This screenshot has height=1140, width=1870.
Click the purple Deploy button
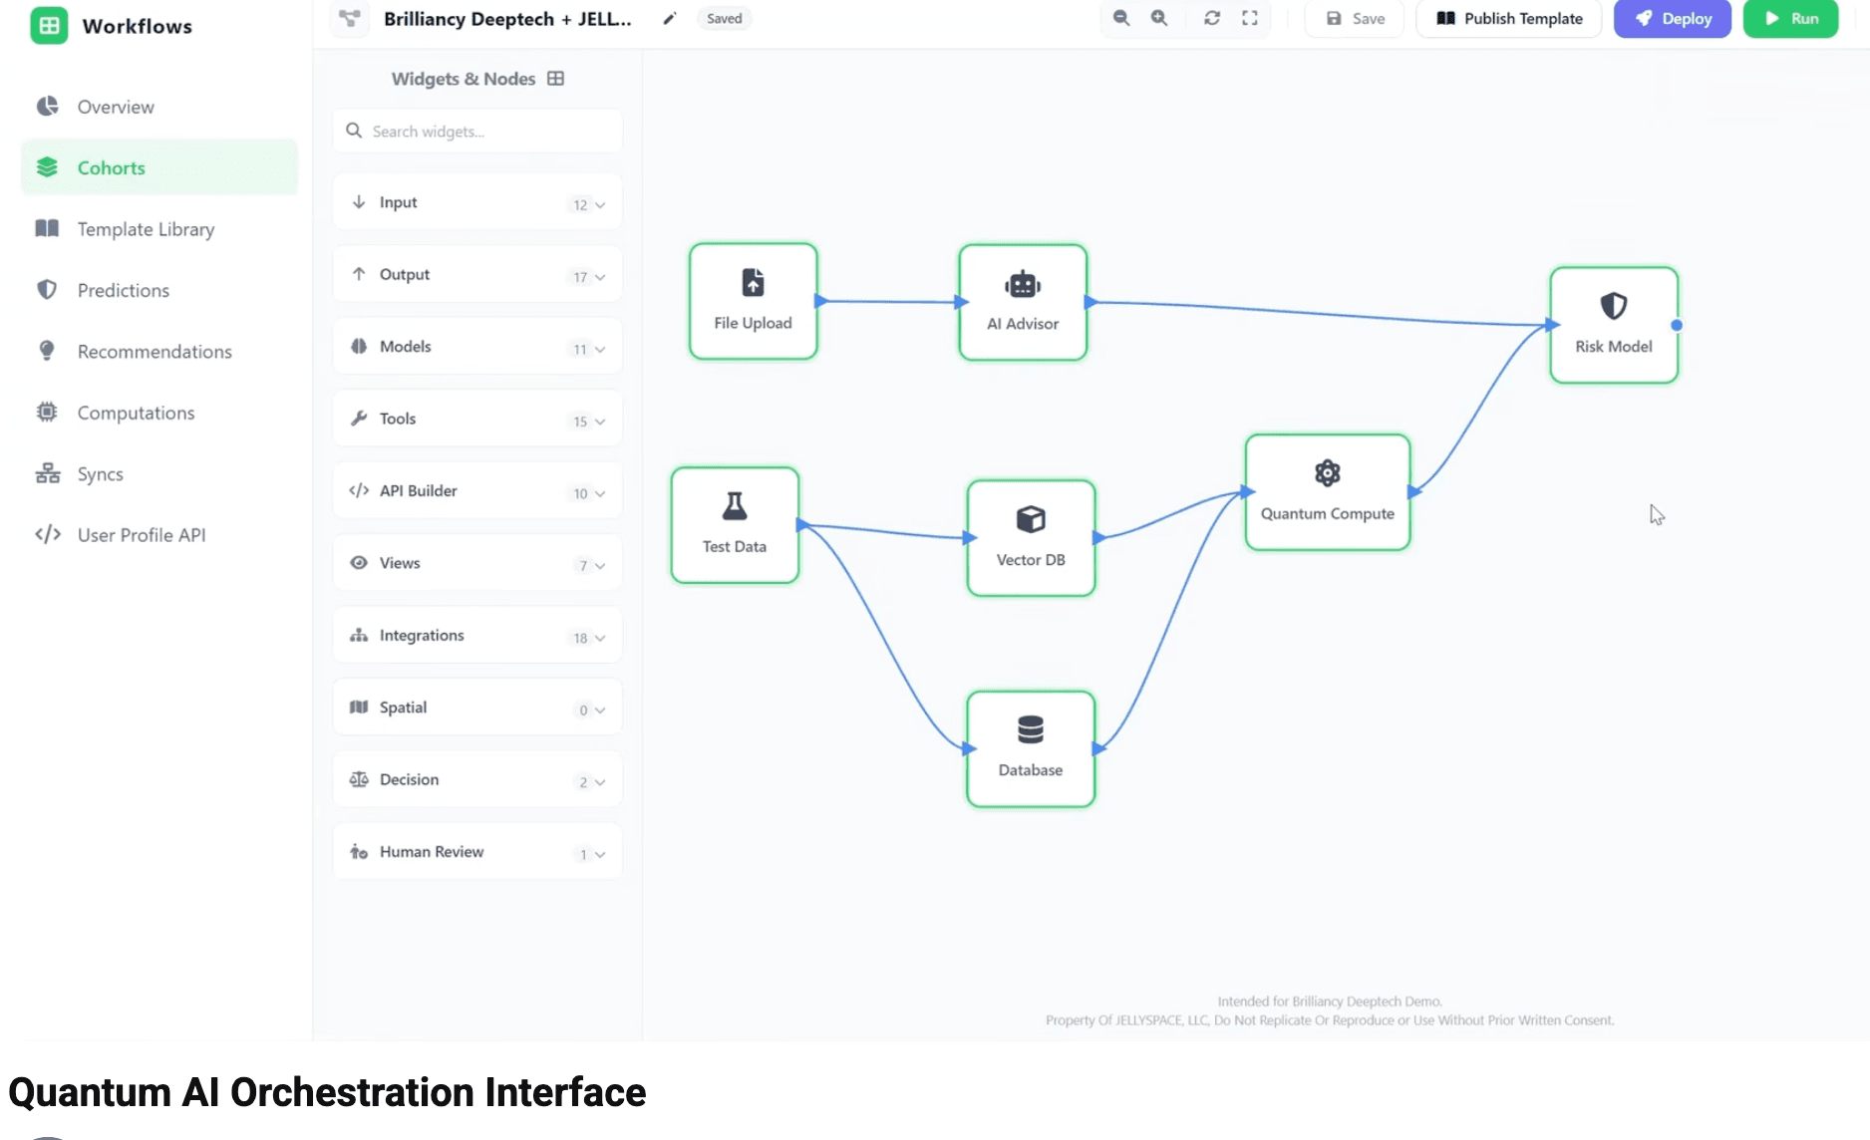[1673, 18]
